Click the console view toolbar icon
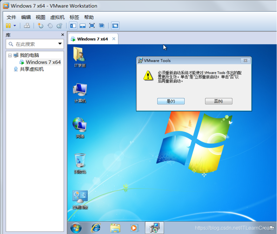 click(x=115, y=26)
